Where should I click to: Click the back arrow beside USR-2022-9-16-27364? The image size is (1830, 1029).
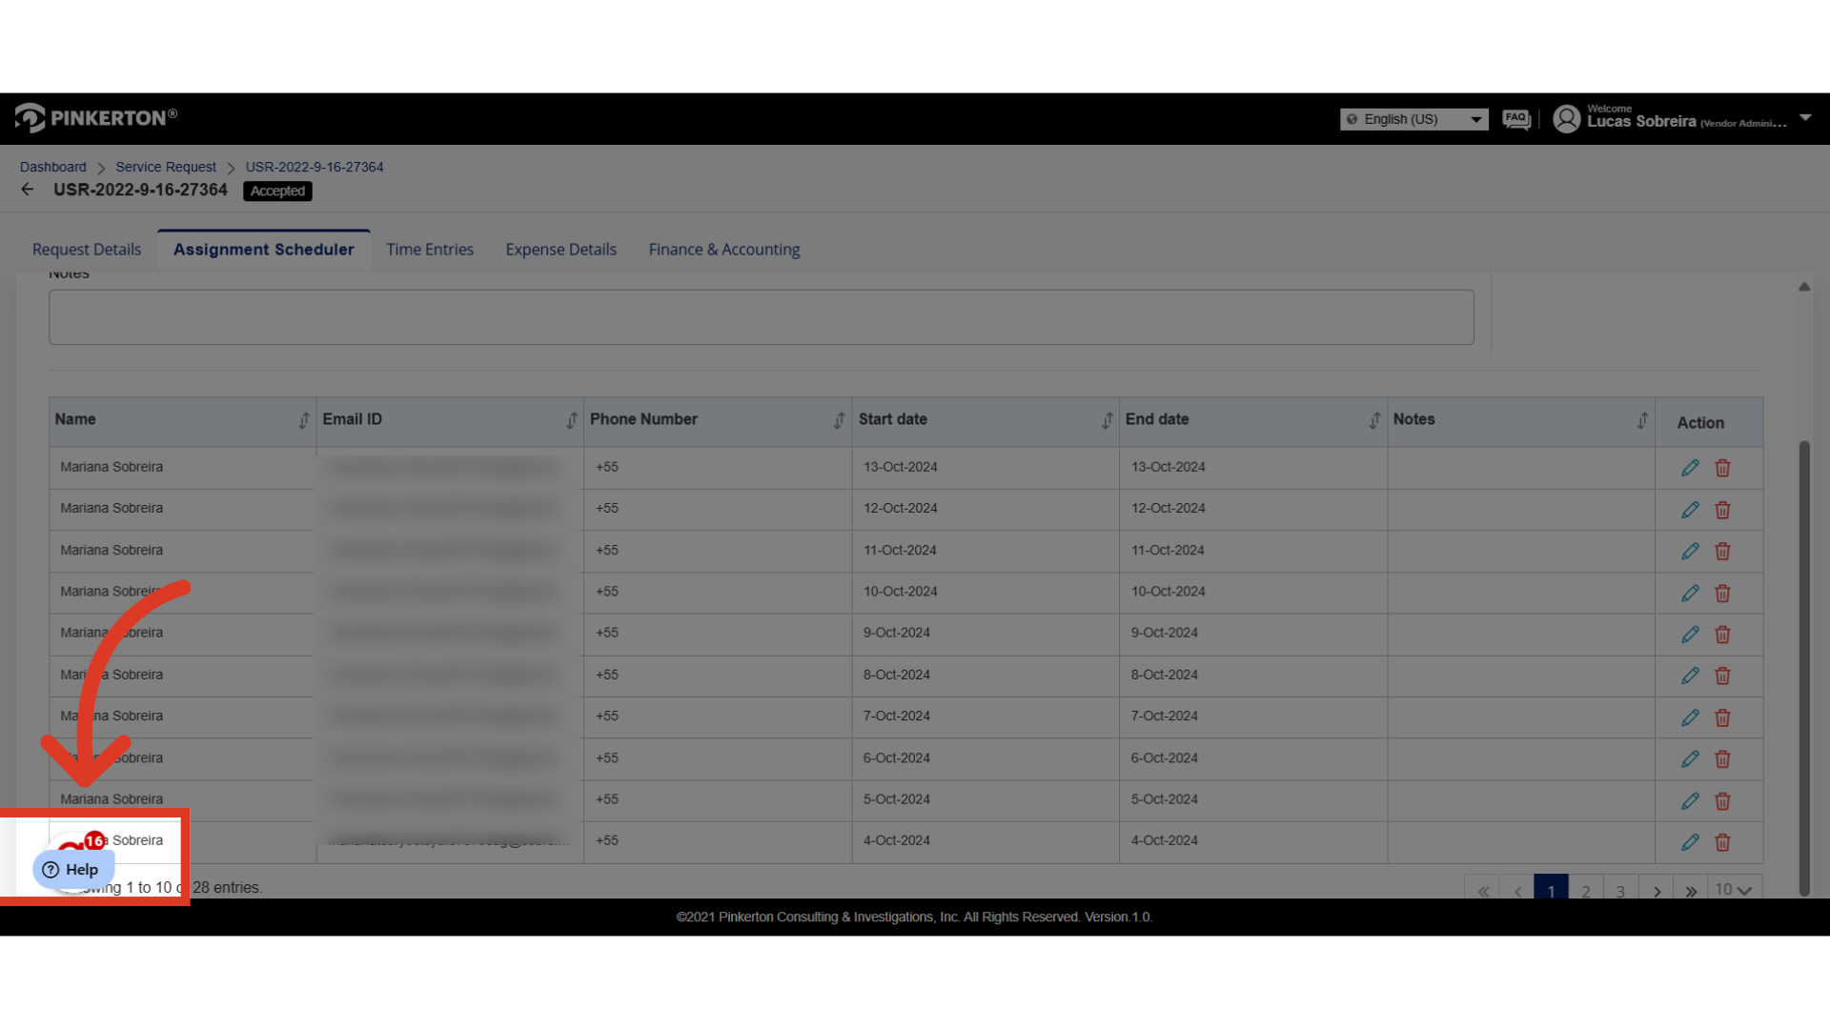pyautogui.click(x=28, y=190)
